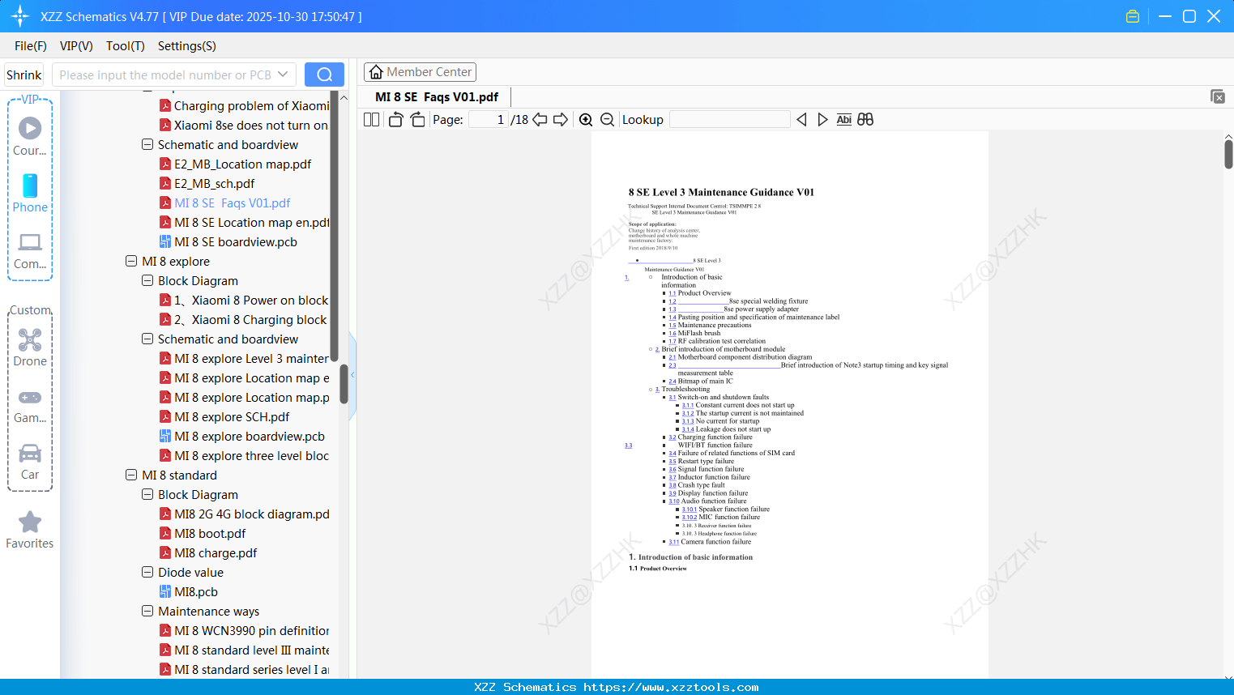
Task: Toggle the Abi match option
Action: (x=844, y=120)
